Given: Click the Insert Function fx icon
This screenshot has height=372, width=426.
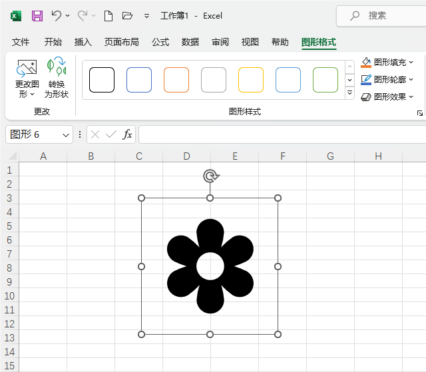Looking at the screenshot, I should [x=127, y=134].
